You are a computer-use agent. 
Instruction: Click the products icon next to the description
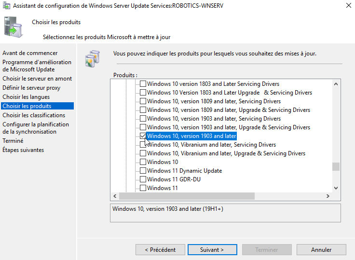coord(93,59)
